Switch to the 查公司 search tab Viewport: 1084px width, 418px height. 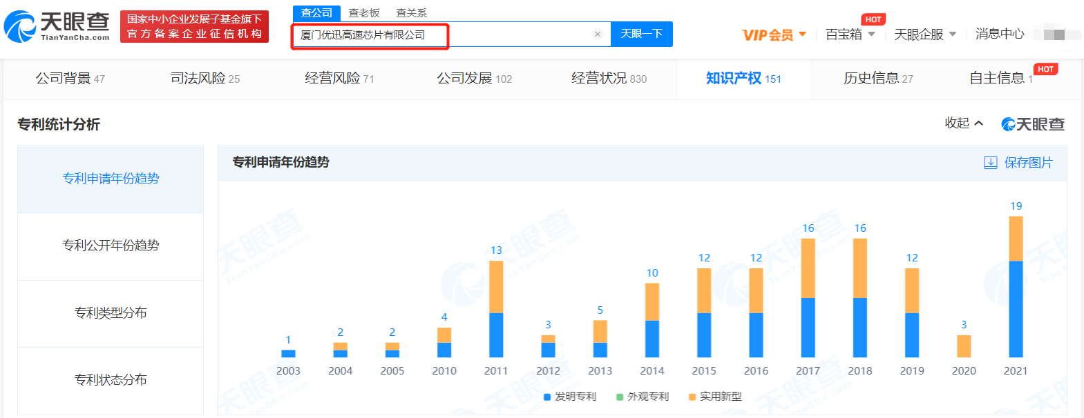316,13
